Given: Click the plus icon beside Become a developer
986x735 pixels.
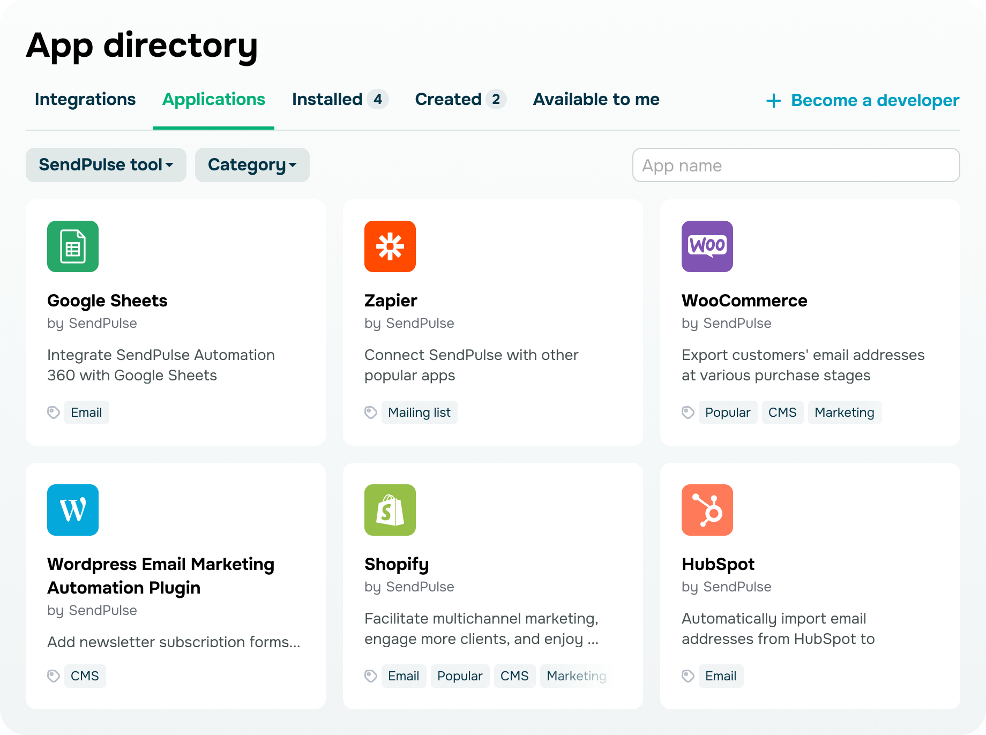Looking at the screenshot, I should point(773,101).
